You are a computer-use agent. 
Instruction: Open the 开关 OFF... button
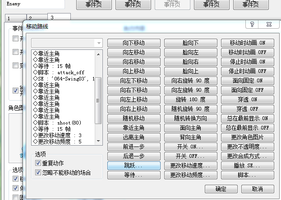(191, 156)
